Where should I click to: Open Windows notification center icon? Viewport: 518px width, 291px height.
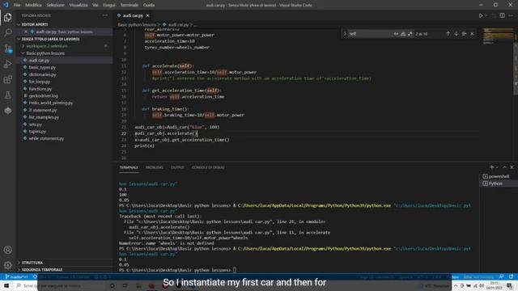(x=511, y=285)
